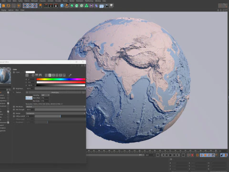229x172 pixels.
Task: Open the Sampling dropdown
Action: [45, 95]
